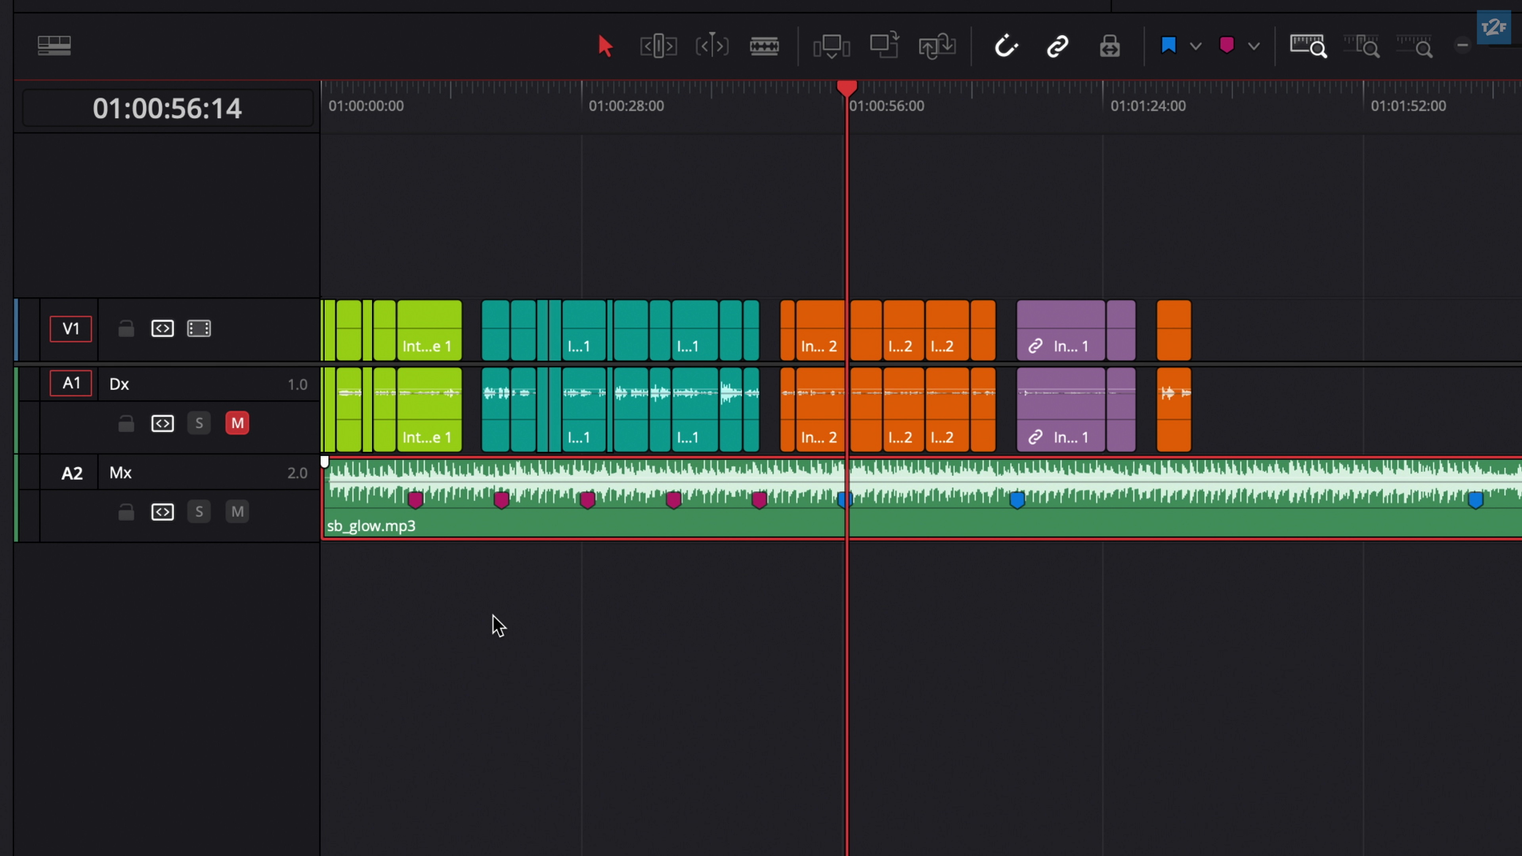
Task: Click the timecode field 01:00:56:14
Action: 167,108
